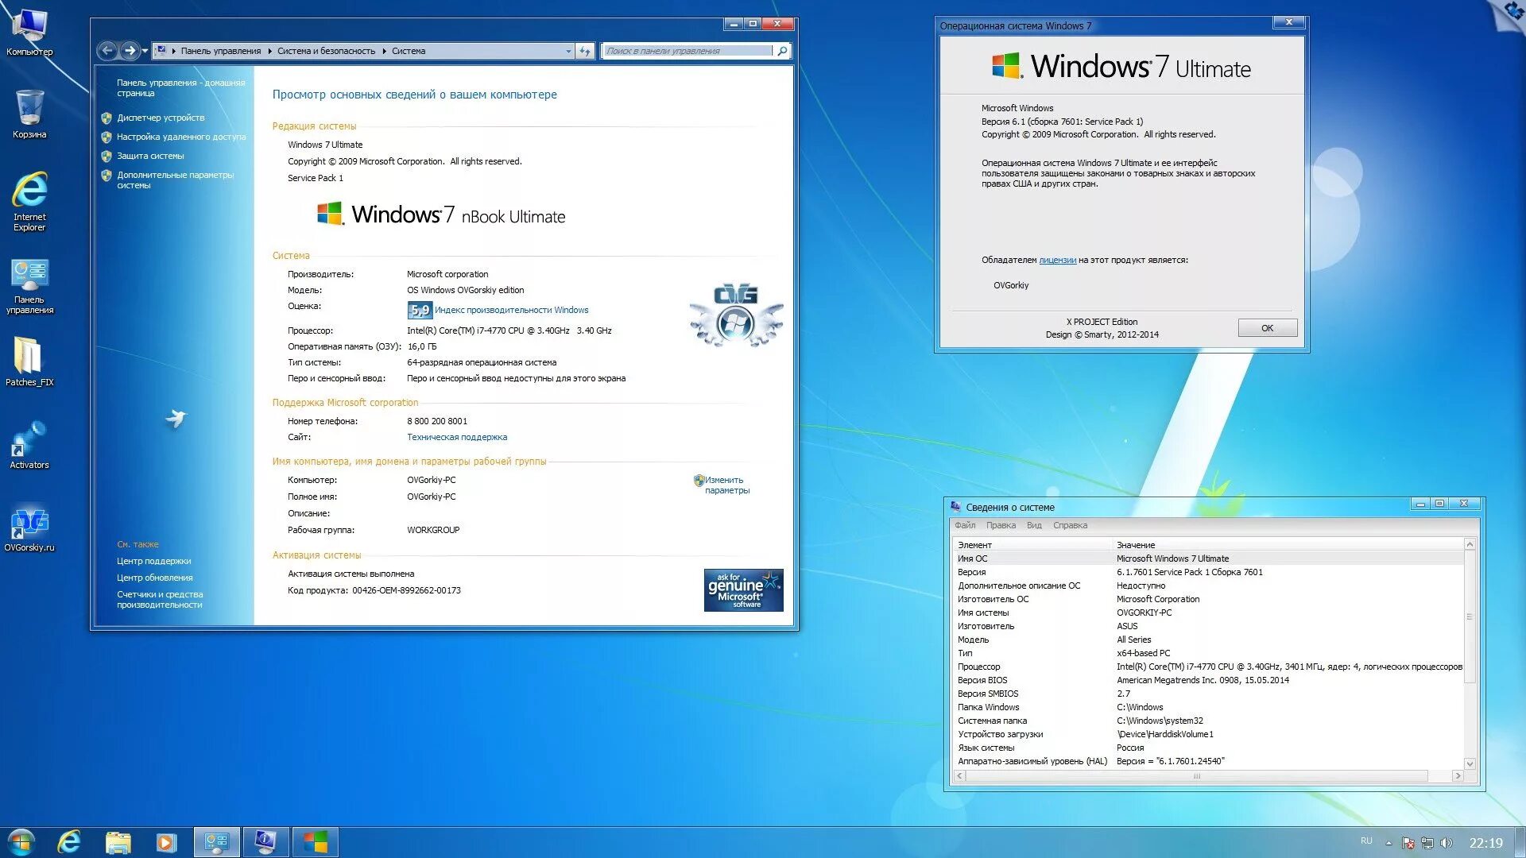Expand arrow after Система и безопасность breadcrumb
The height and width of the screenshot is (858, 1526).
pos(384,51)
